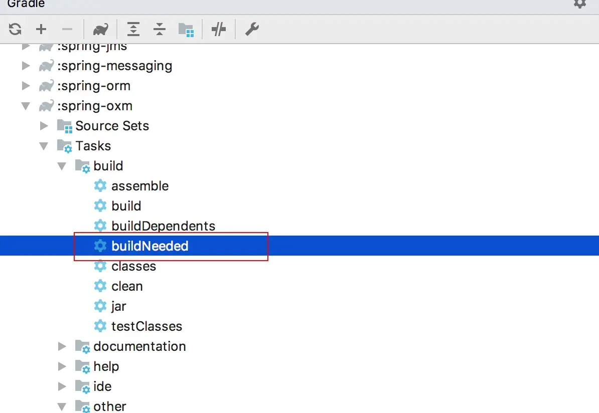Expand the help task group

coord(62,366)
